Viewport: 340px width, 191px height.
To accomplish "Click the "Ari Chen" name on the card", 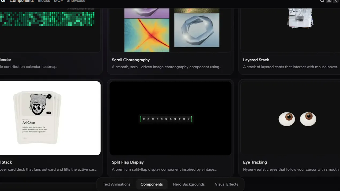I will [29, 123].
